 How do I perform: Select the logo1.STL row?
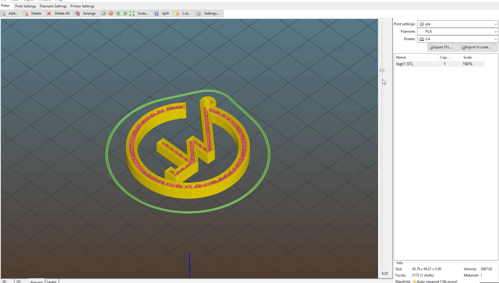pyautogui.click(x=439, y=64)
